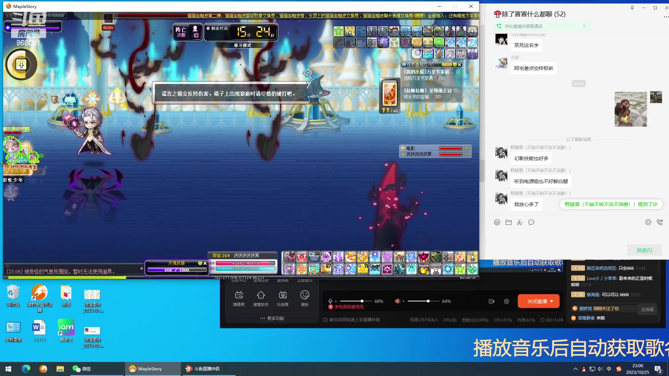Screen dimensions: 669x376
Task: Start a voice call from WeChat toolbar
Action: pos(660,222)
